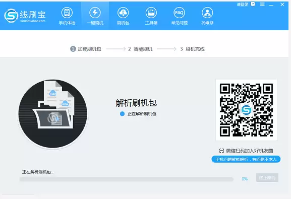Click the help question mark icon

coord(253,4)
